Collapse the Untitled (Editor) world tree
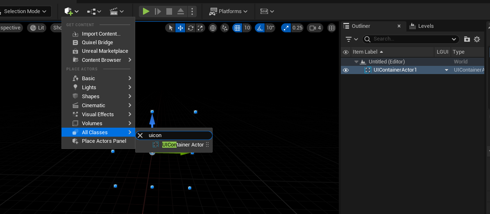The width and height of the screenshot is (490, 214). click(356, 61)
